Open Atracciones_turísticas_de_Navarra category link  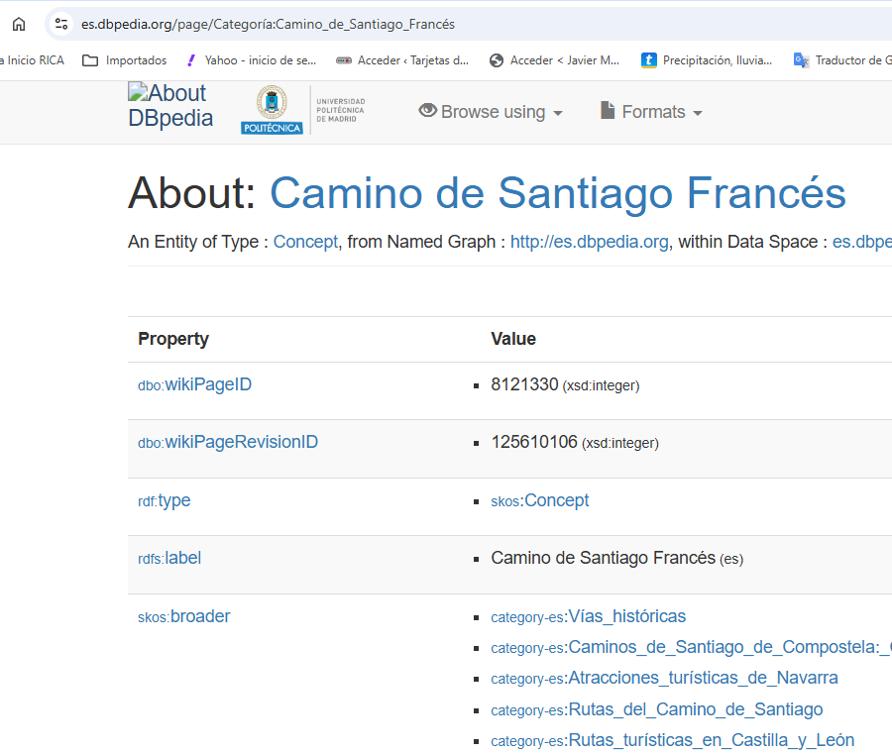click(664, 678)
